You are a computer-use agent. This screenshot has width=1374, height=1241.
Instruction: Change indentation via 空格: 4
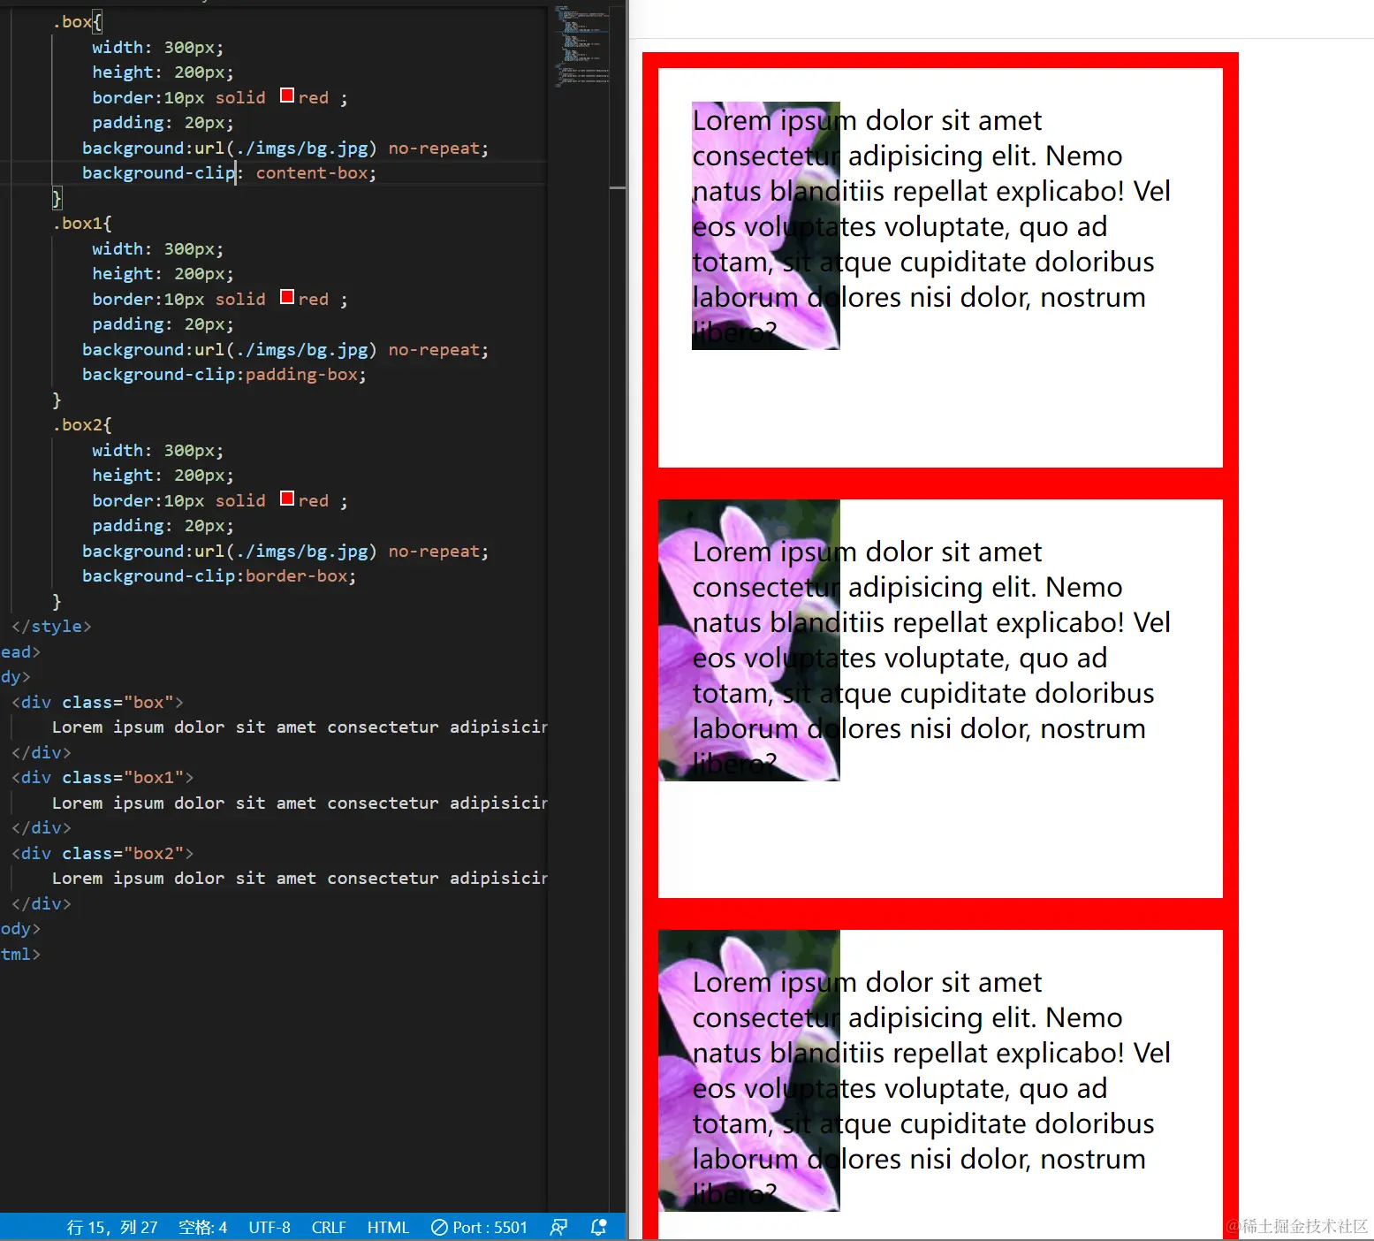pos(202,1227)
